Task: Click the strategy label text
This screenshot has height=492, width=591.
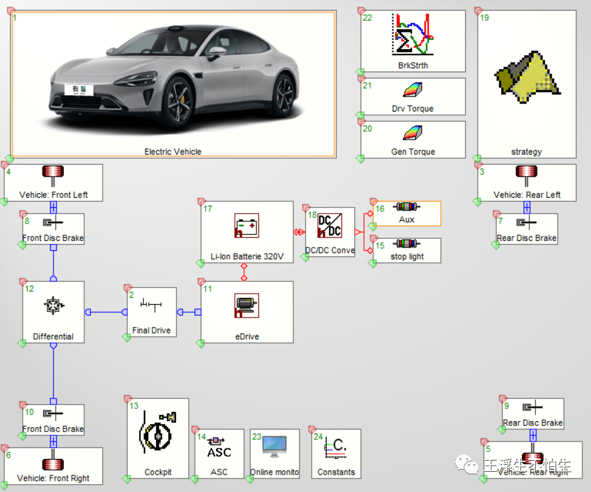Action: 526,151
